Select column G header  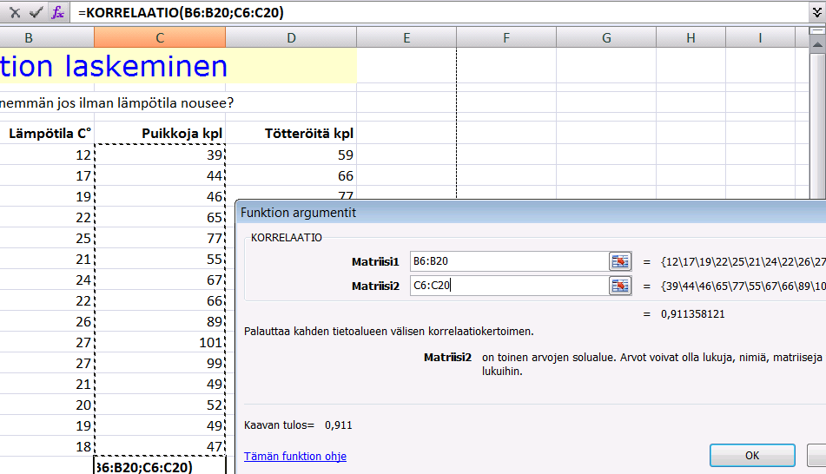606,38
